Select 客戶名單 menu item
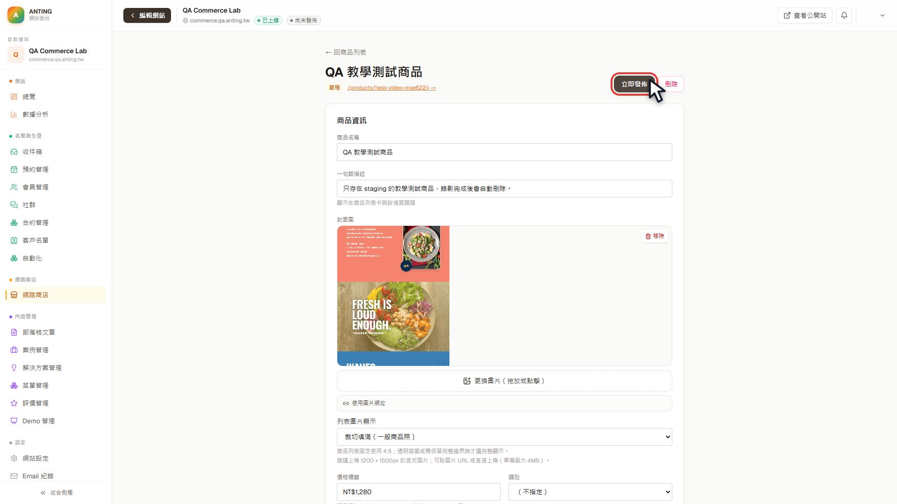Image resolution: width=897 pixels, height=504 pixels. point(56,240)
